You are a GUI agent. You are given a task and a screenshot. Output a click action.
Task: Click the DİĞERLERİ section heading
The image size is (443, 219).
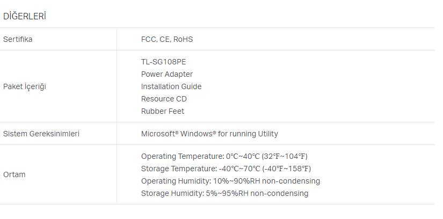click(25, 17)
